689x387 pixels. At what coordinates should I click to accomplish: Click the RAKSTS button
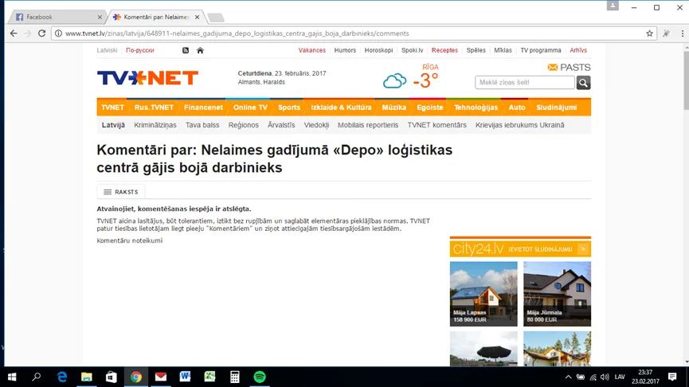[121, 192]
